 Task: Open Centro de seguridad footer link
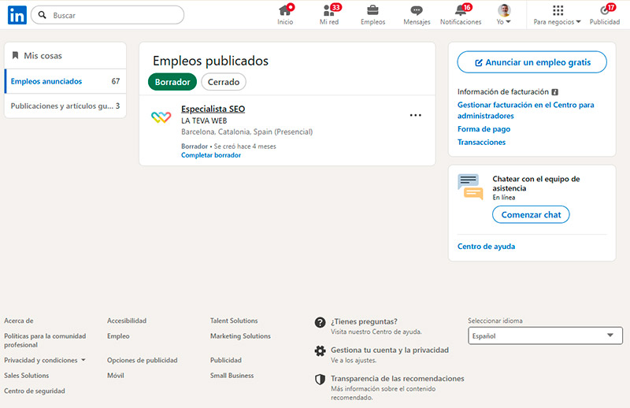click(x=35, y=391)
